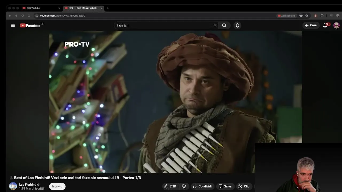Open a new browser tab
Image resolution: width=342 pixels, height=192 pixels.
coord(108,8)
